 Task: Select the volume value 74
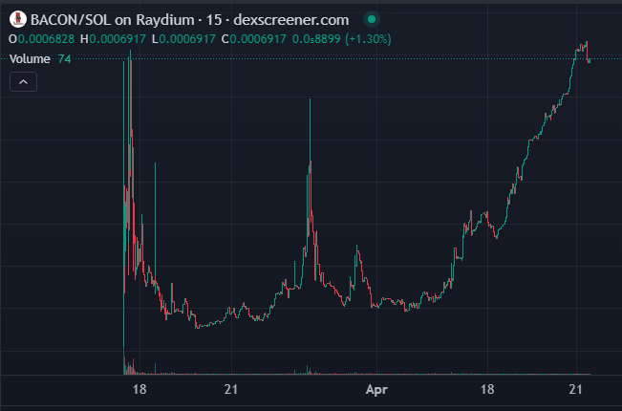point(64,59)
